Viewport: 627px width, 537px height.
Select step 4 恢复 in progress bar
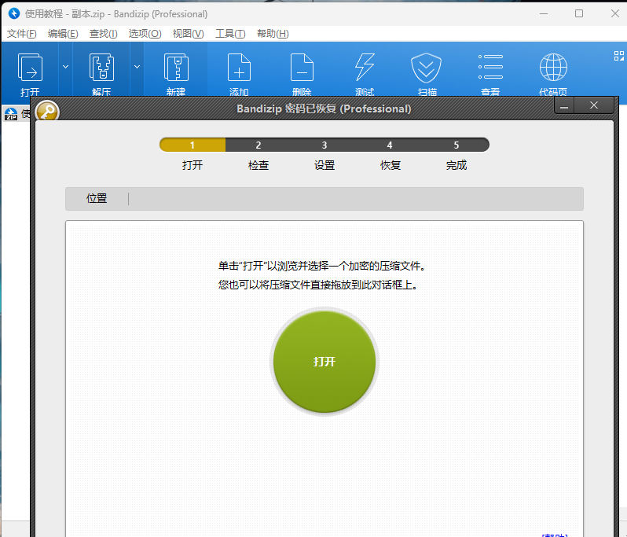(390, 145)
